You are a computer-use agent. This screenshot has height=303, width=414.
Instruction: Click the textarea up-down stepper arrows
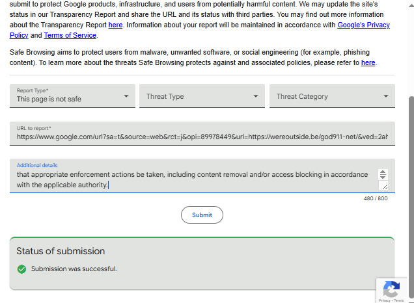(383, 174)
